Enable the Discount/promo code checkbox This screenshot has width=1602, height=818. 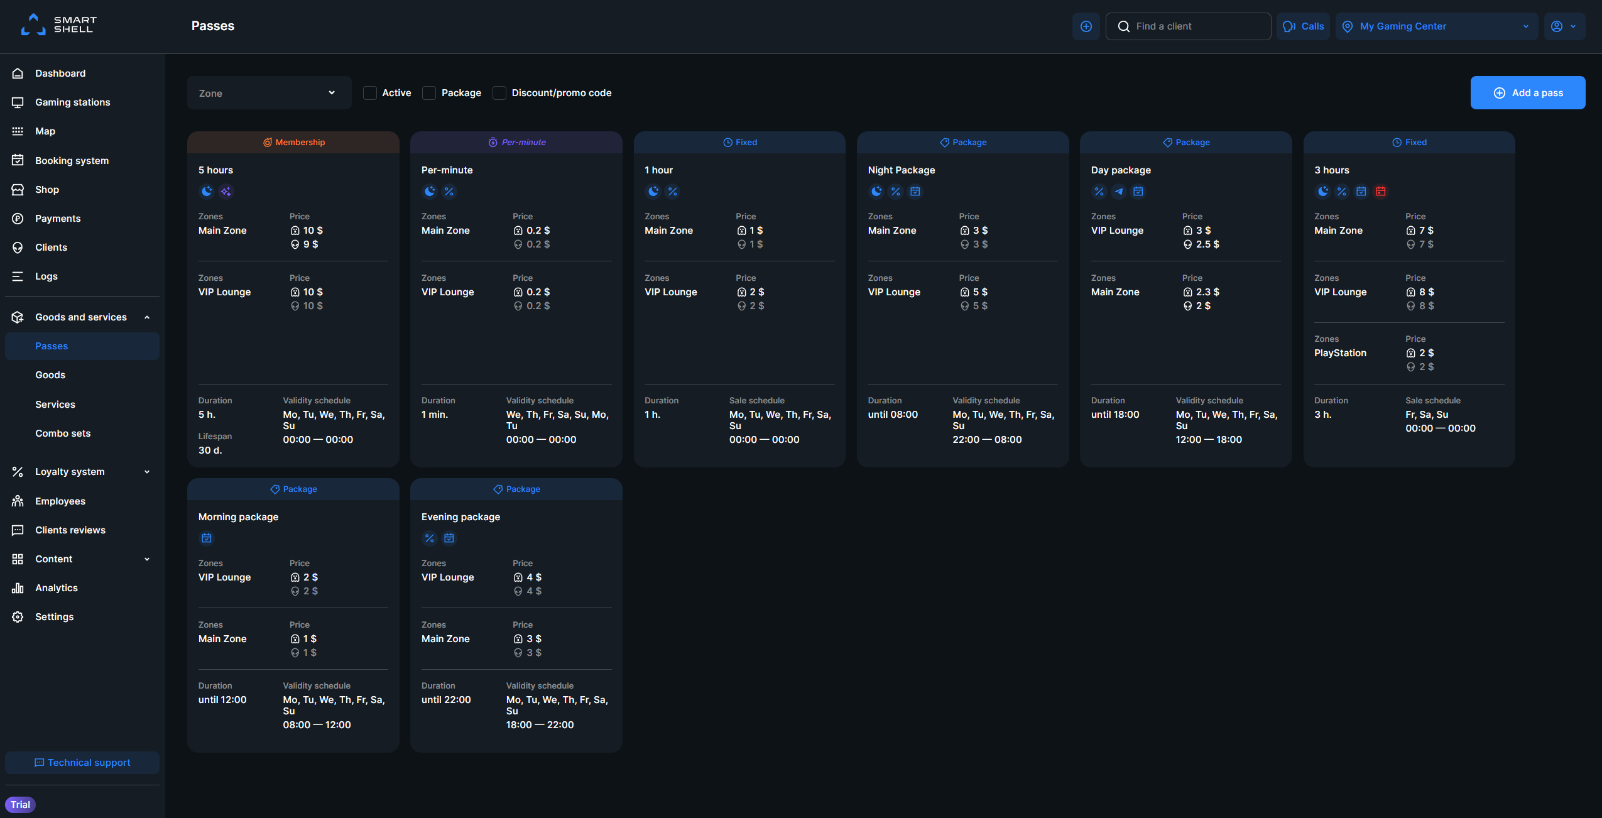(499, 92)
